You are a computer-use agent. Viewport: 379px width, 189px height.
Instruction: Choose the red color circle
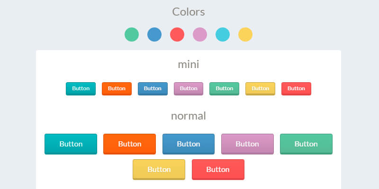click(177, 34)
